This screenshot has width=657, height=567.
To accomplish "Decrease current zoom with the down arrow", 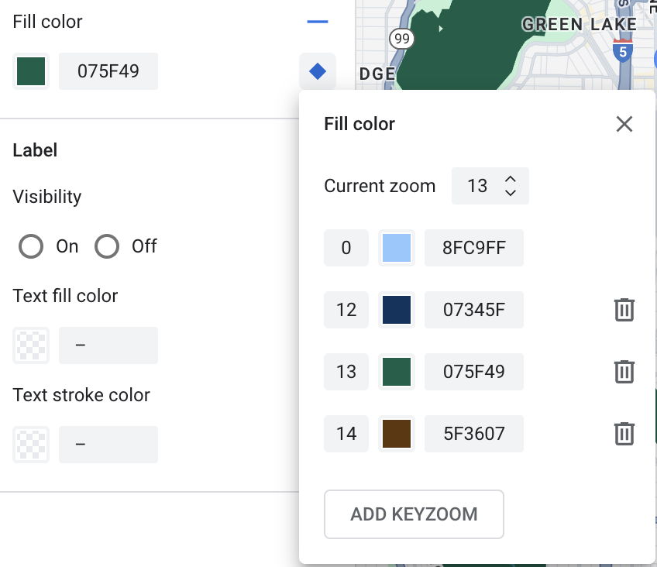I will pos(511,193).
